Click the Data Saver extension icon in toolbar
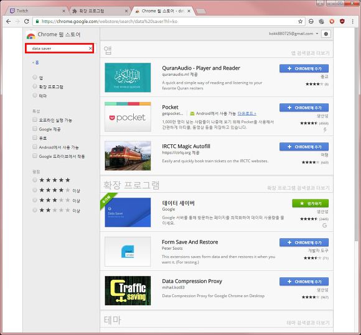 [311, 21]
